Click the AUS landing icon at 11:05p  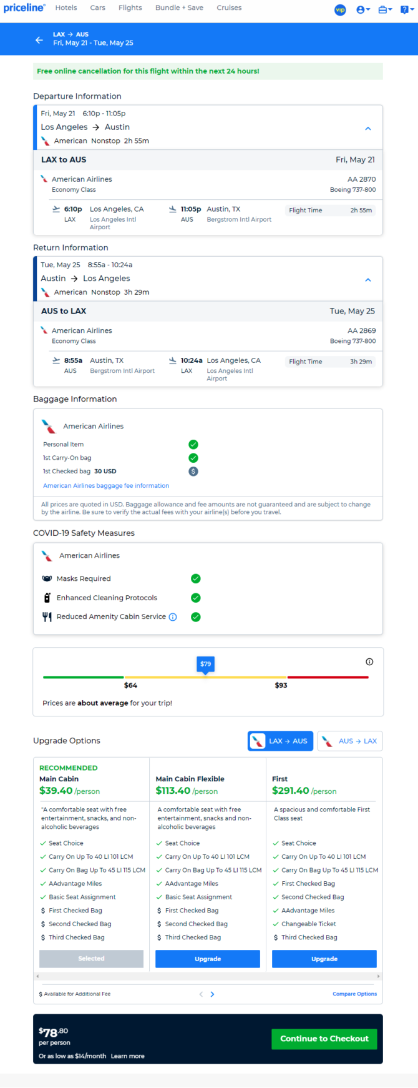click(x=173, y=209)
